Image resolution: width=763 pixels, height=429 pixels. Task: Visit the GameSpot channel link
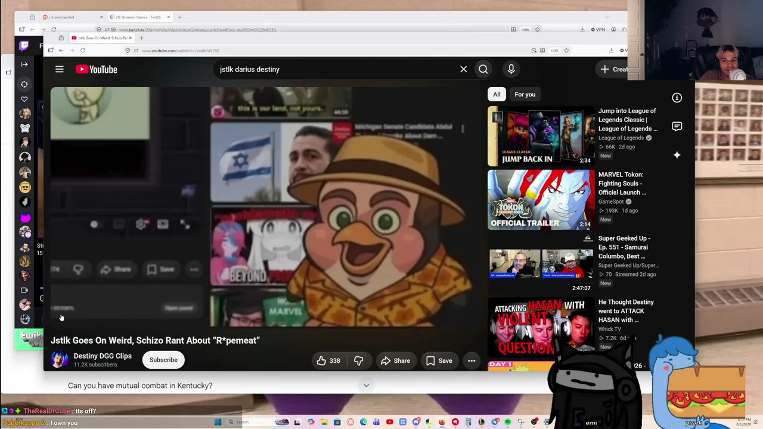610,201
